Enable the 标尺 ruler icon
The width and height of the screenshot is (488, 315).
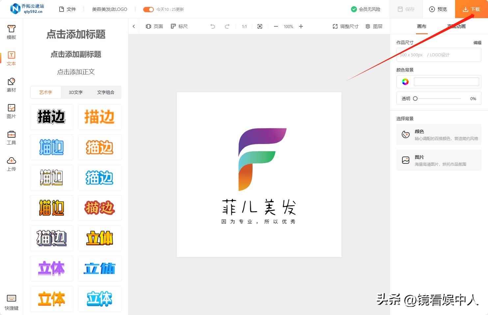pos(179,26)
